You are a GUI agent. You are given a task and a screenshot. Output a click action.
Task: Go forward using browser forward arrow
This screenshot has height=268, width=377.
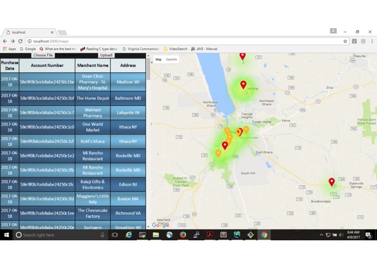pos(12,41)
